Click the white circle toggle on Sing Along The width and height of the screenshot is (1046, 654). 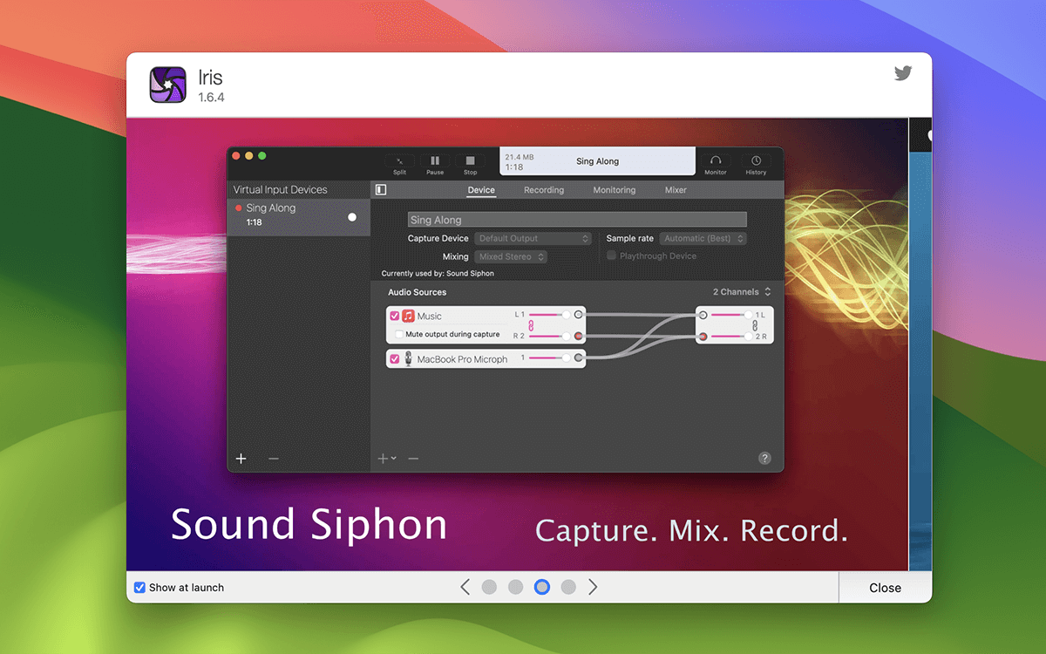352,216
